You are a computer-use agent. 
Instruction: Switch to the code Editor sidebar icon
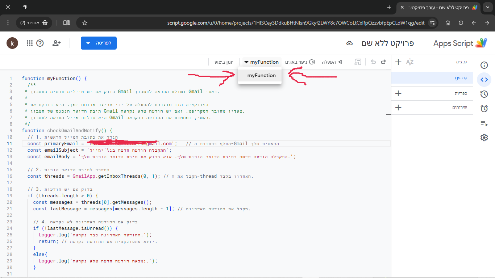tap(484, 80)
